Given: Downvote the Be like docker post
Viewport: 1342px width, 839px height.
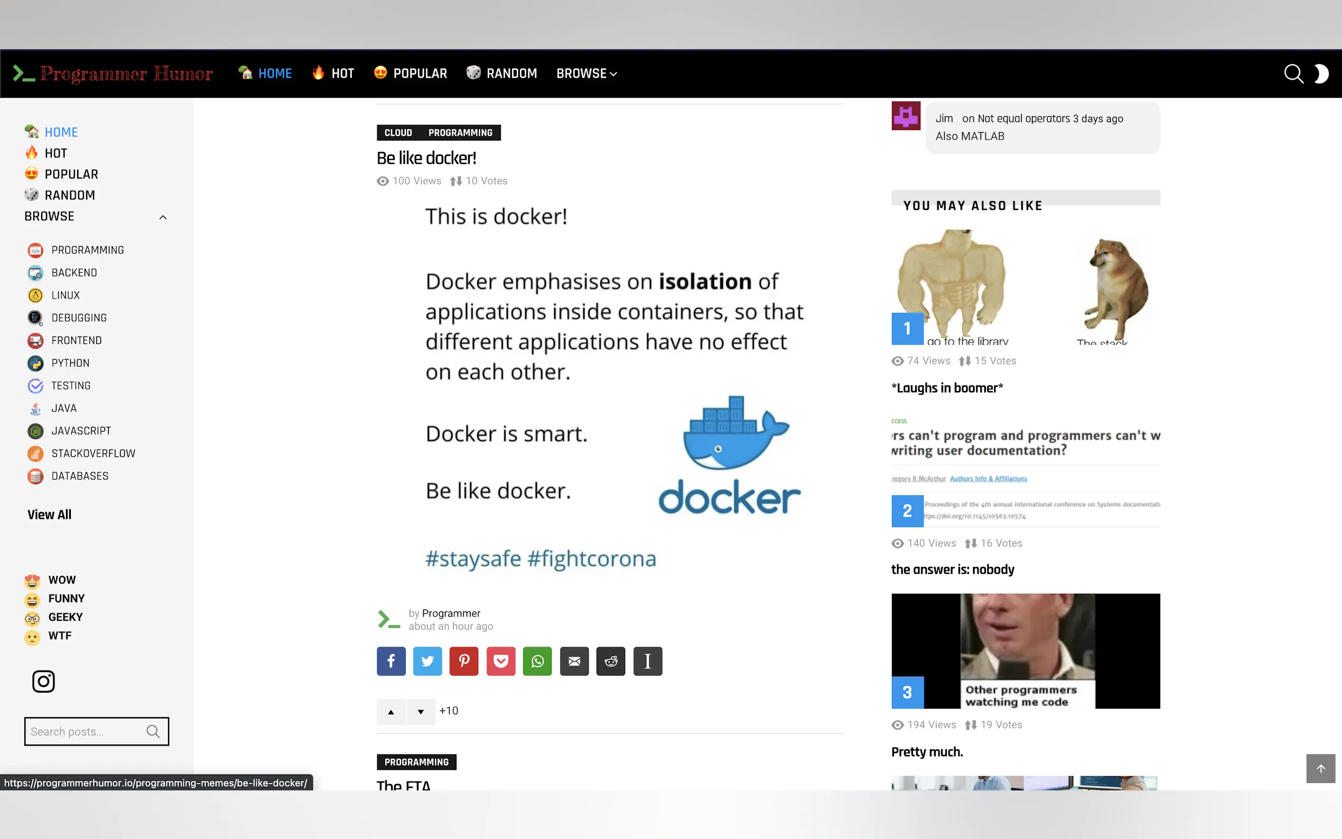Looking at the screenshot, I should point(421,712).
